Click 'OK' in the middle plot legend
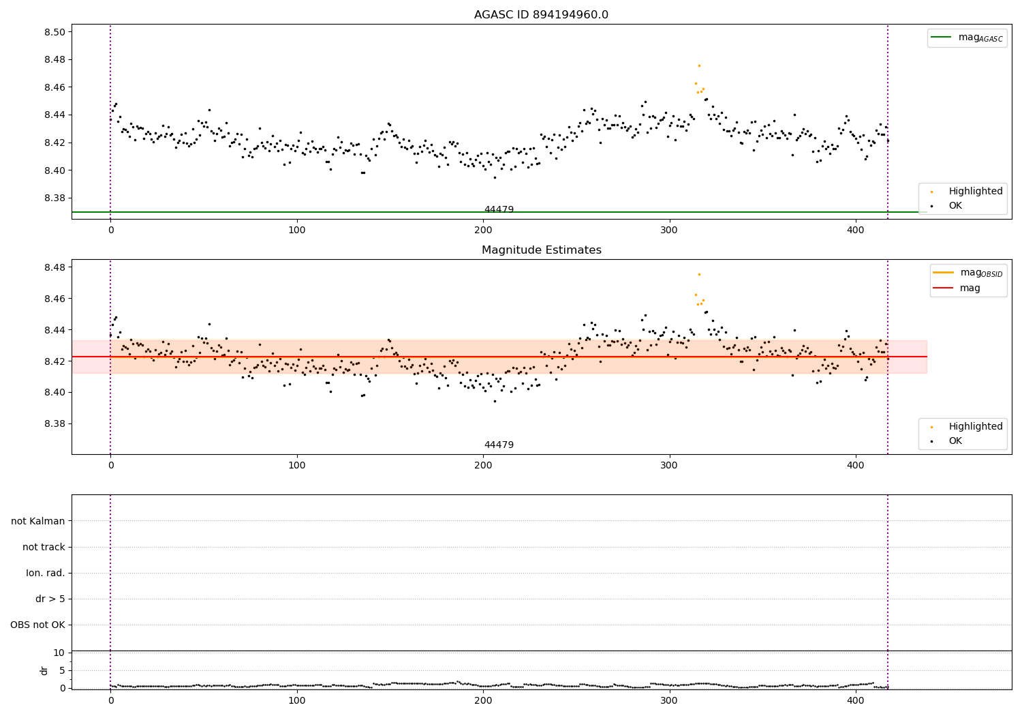The image size is (1022, 716). [955, 441]
